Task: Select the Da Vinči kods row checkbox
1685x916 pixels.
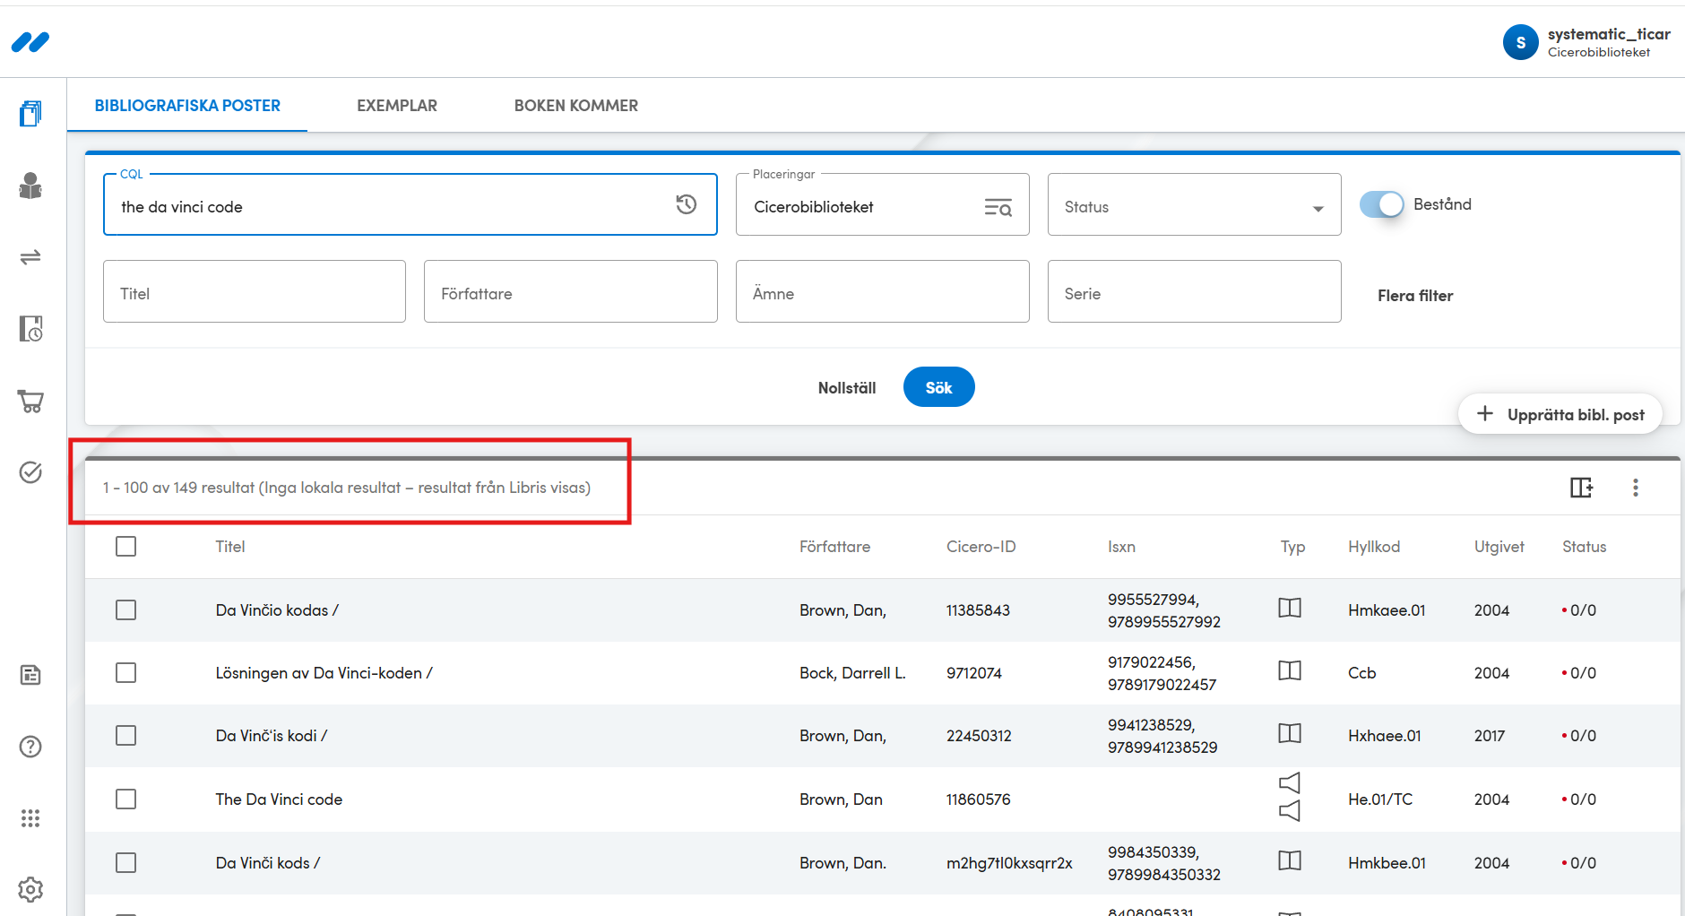Action: tap(126, 863)
